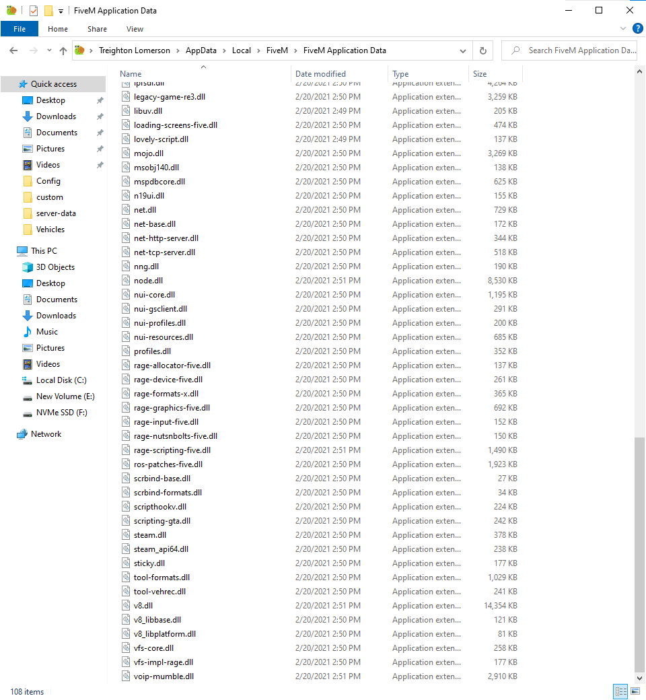The image size is (646, 700).
Task: Click FiveM in the address breadcrumb
Action: [277, 50]
